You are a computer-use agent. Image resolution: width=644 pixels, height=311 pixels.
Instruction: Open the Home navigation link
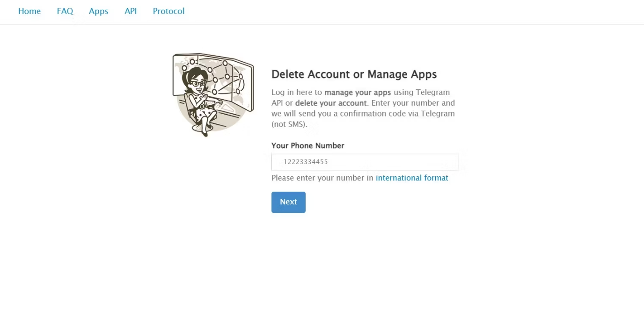pos(29,11)
